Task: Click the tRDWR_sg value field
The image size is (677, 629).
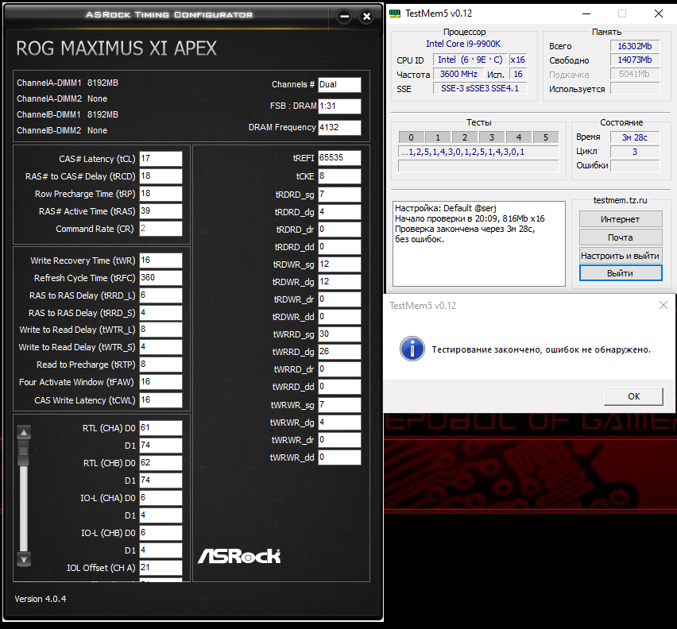Action: pyautogui.click(x=339, y=264)
